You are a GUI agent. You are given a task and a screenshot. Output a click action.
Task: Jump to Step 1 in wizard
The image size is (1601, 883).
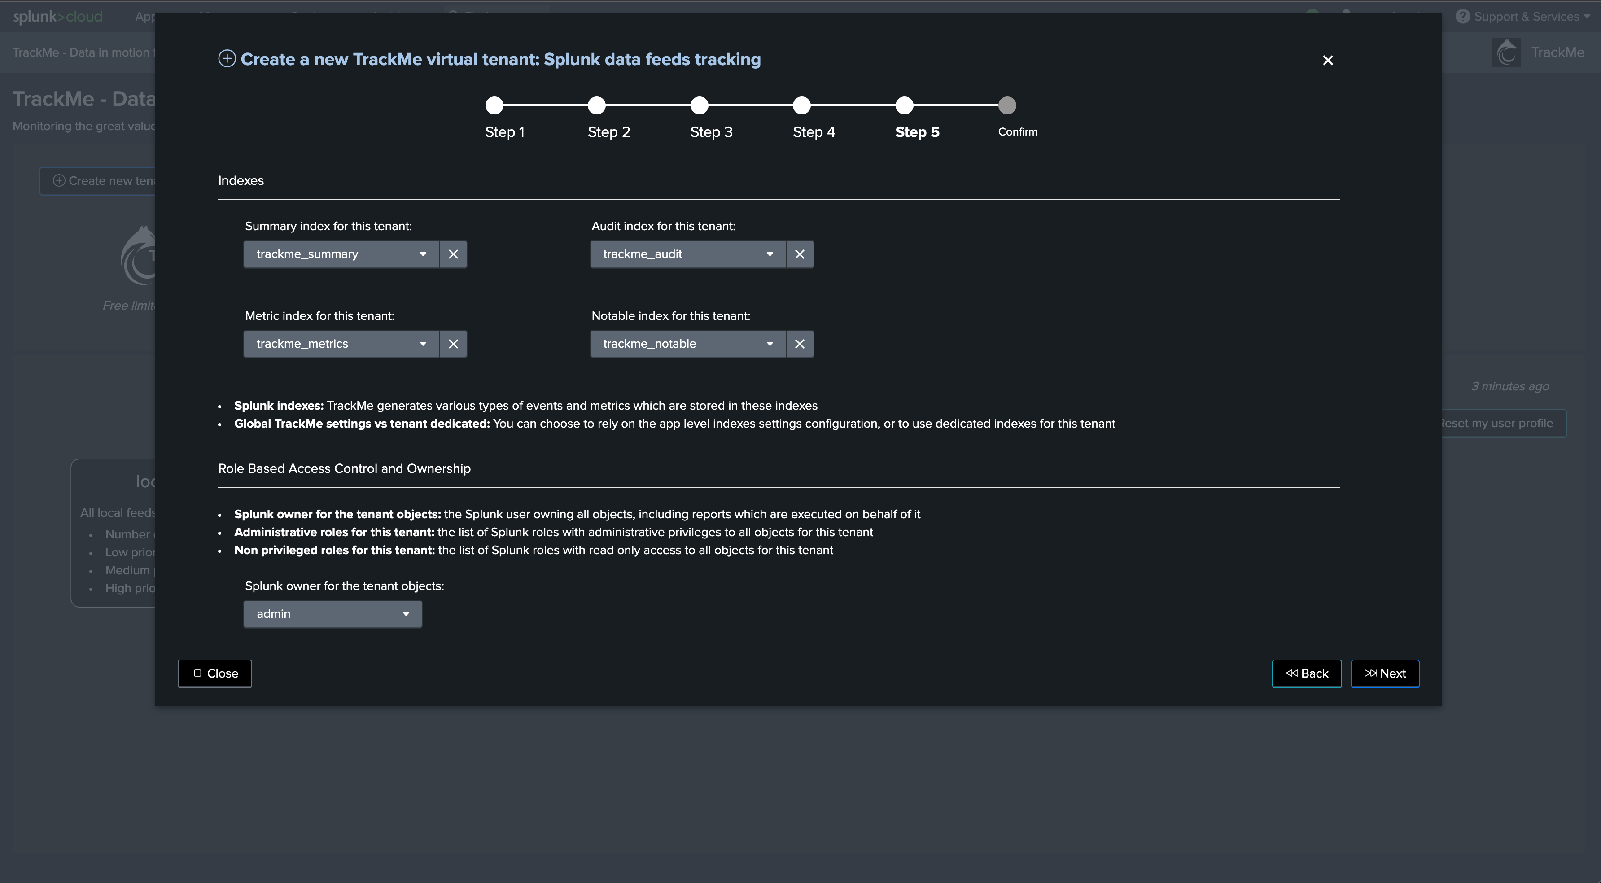tap(494, 105)
